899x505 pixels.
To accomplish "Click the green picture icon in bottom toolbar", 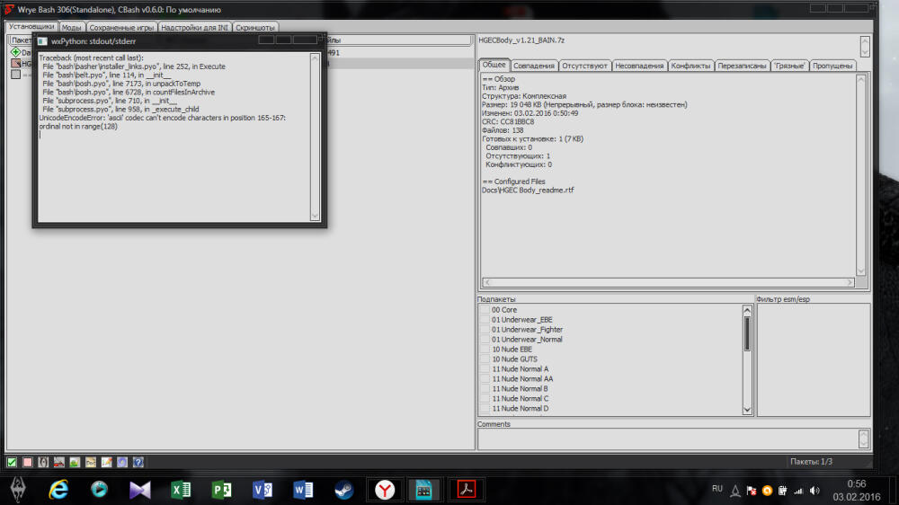I will click(x=75, y=462).
